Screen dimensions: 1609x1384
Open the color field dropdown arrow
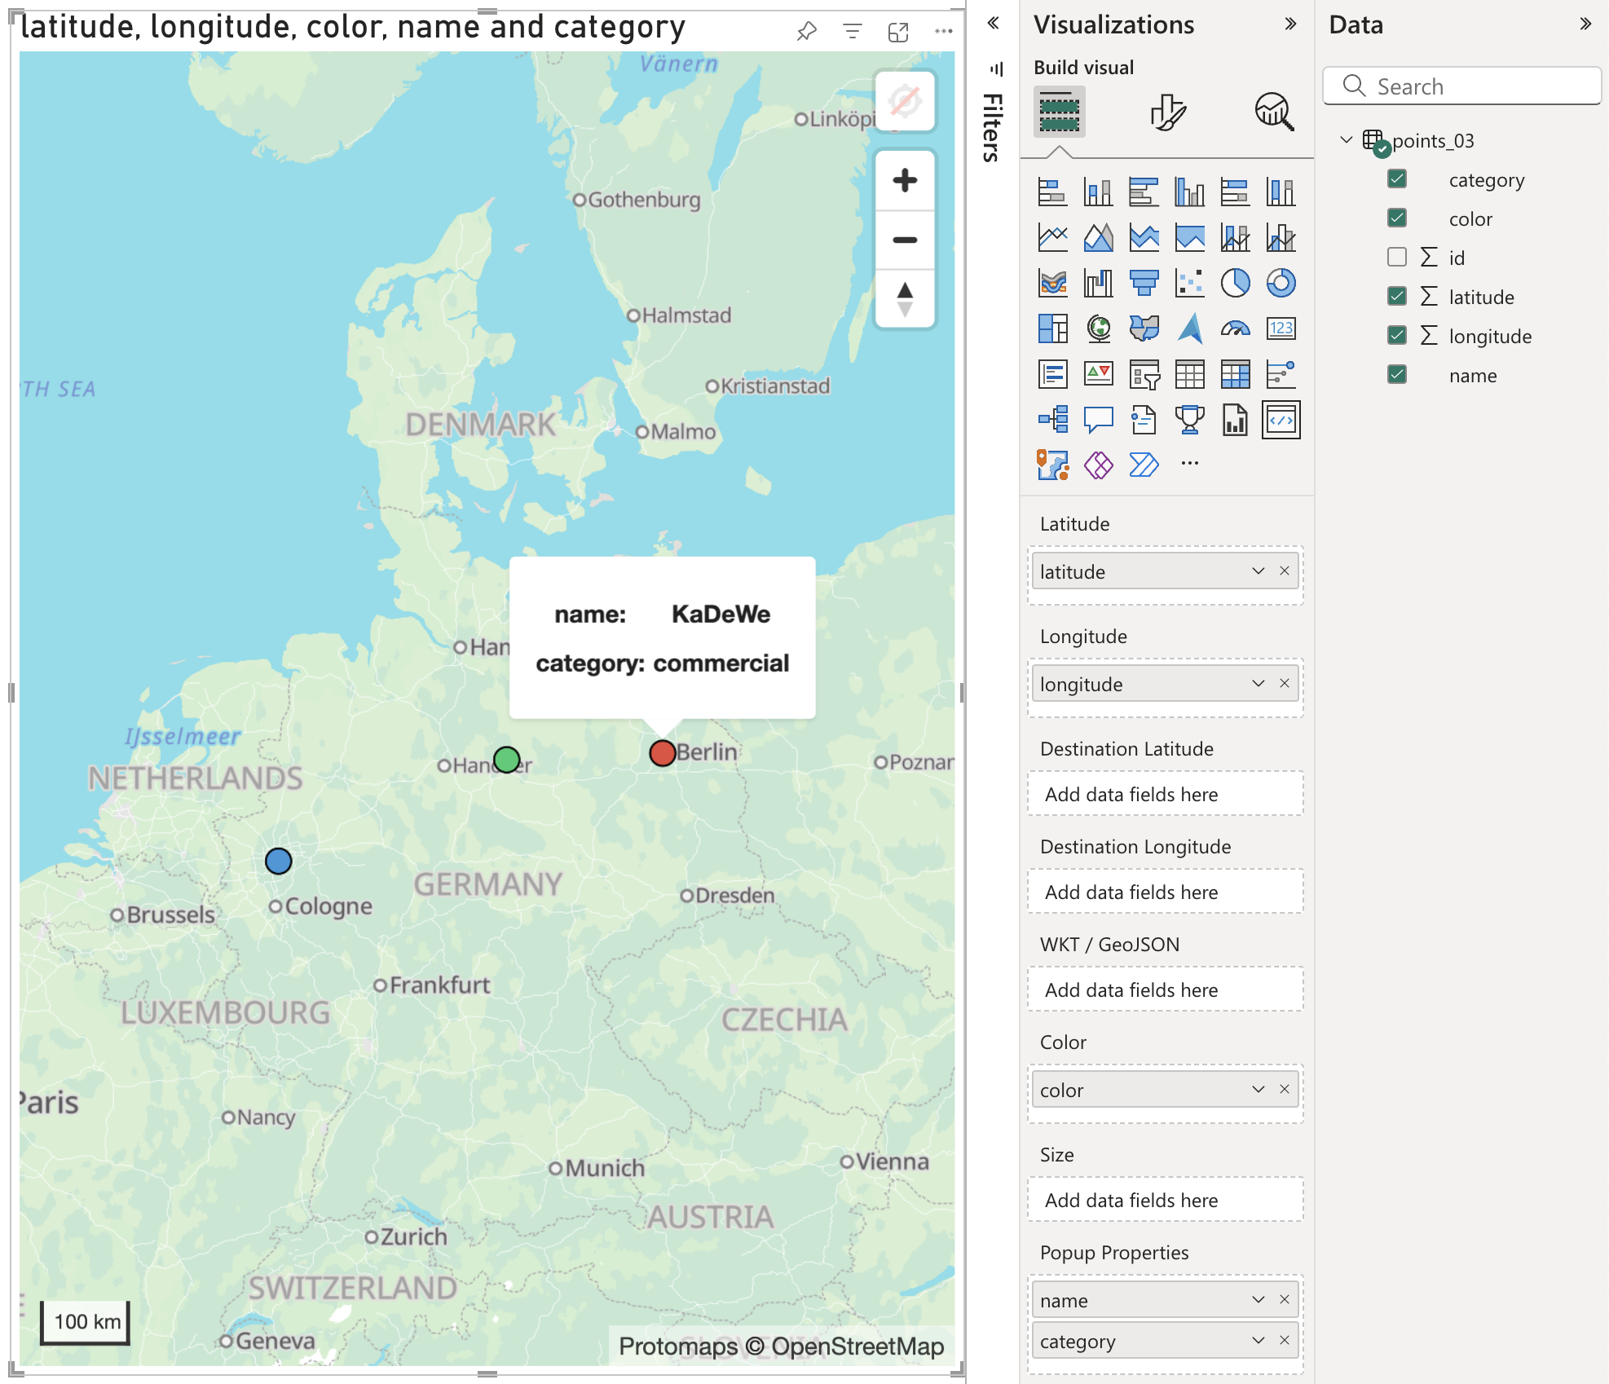1258,1090
